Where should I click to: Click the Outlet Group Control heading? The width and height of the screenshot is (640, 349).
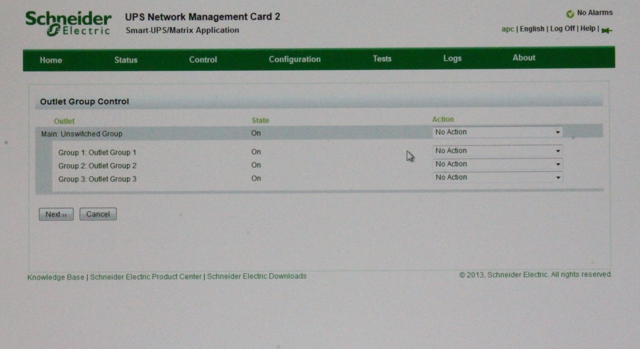(84, 101)
